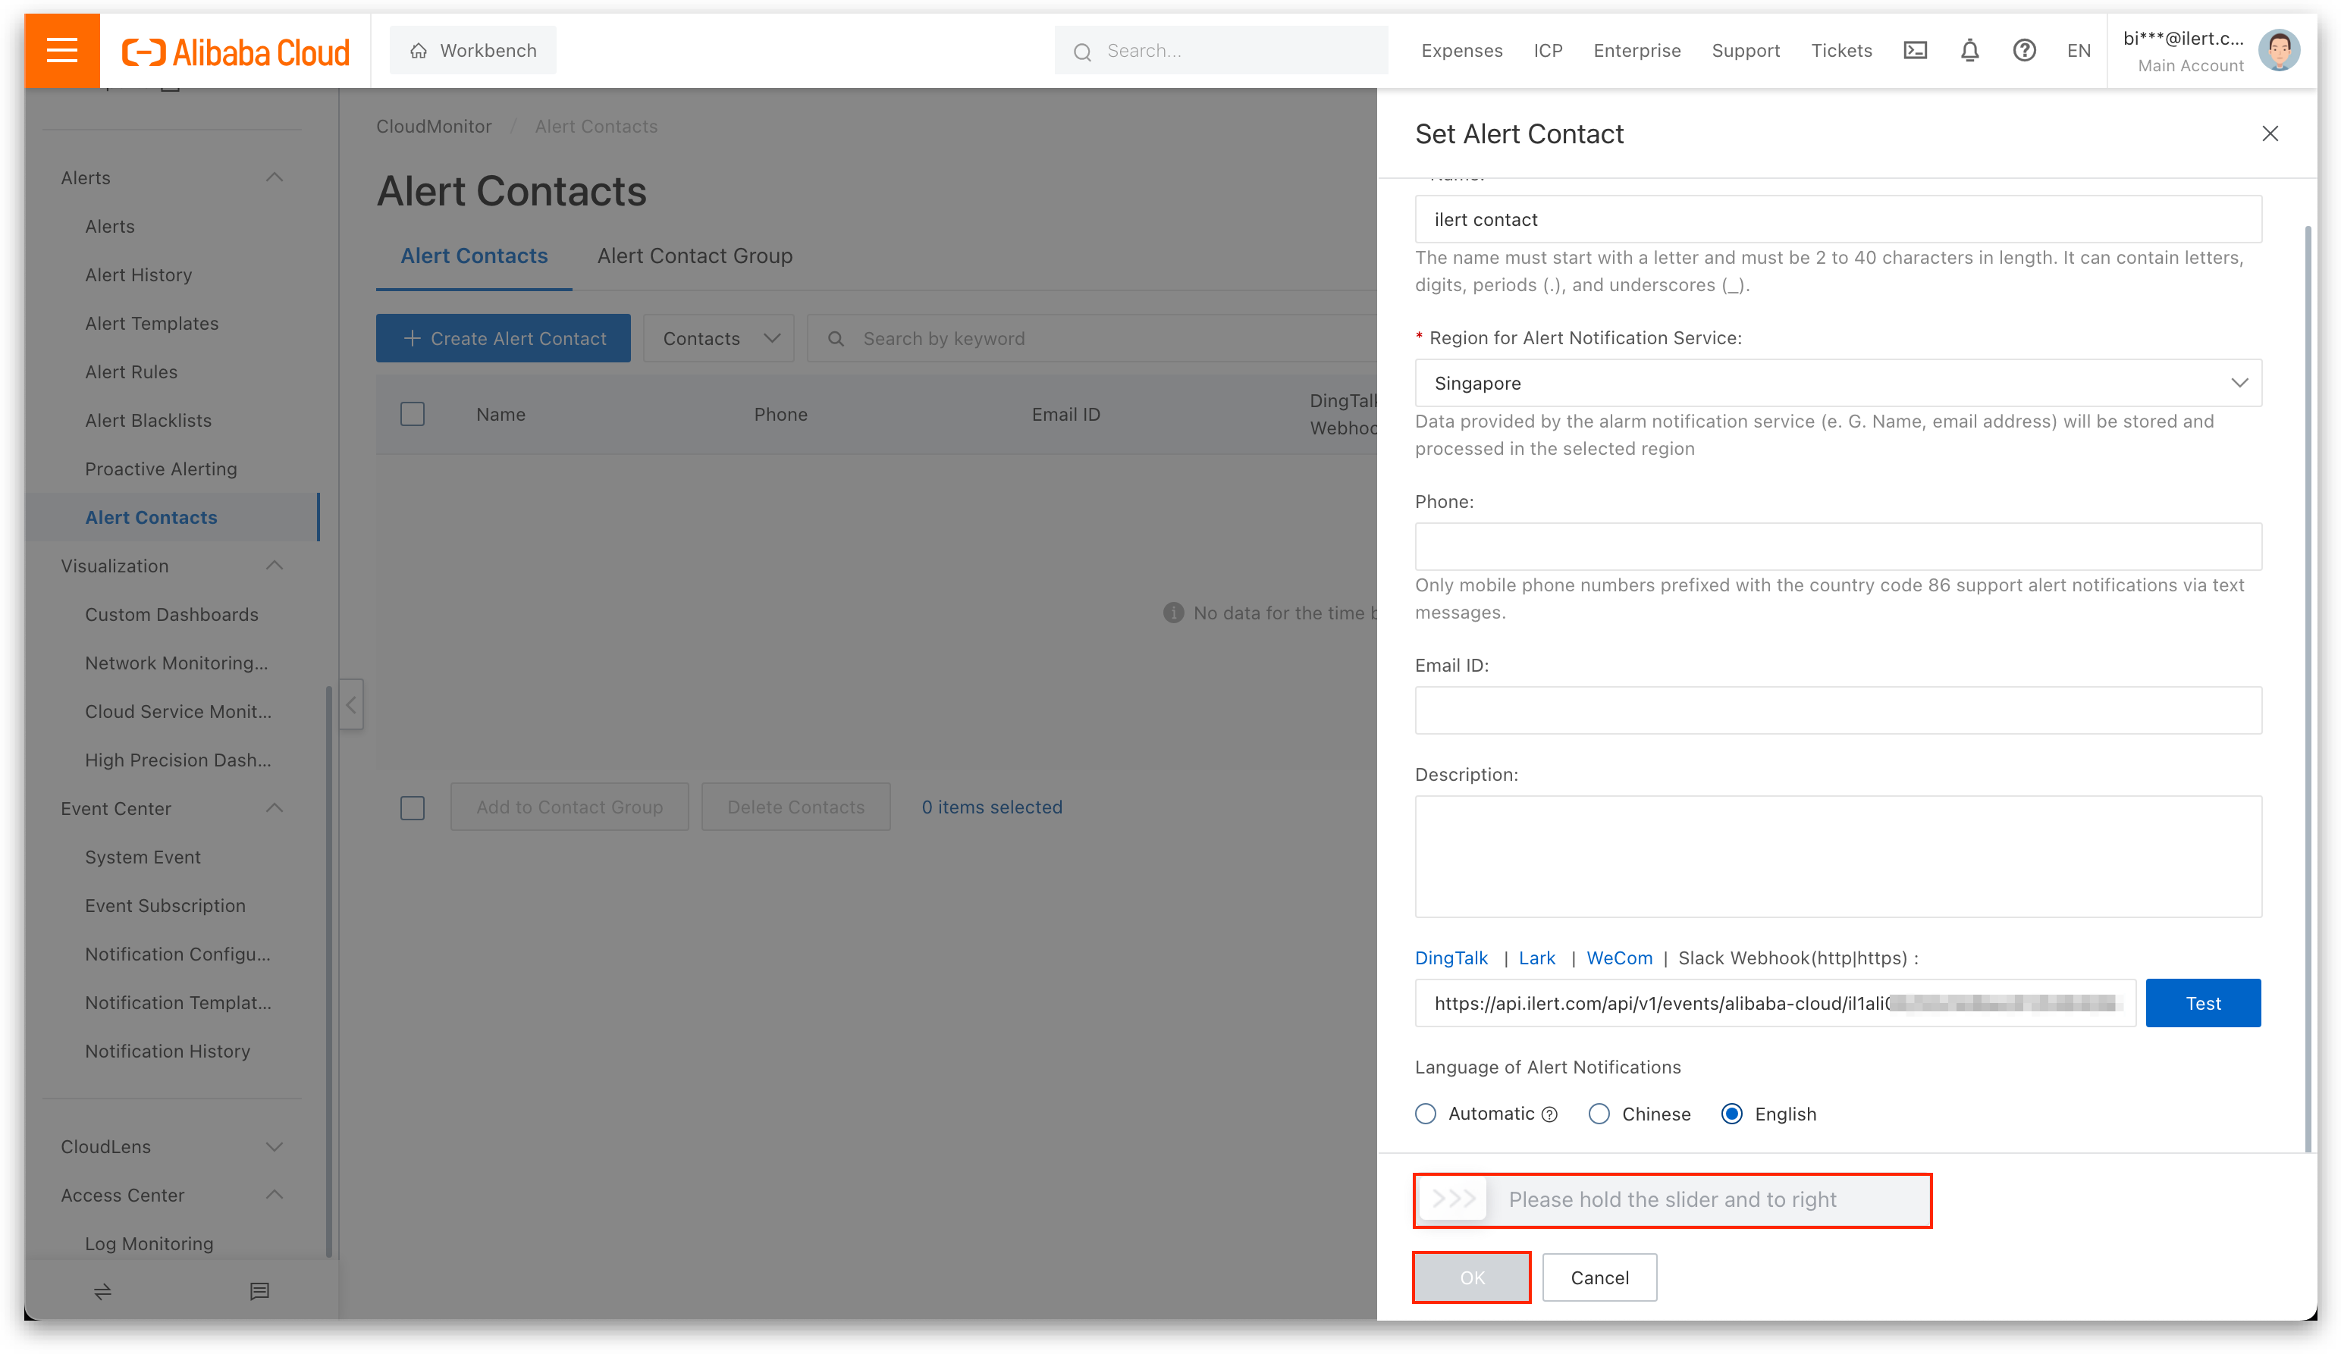
Task: Click the user avatar picture
Action: point(2278,50)
